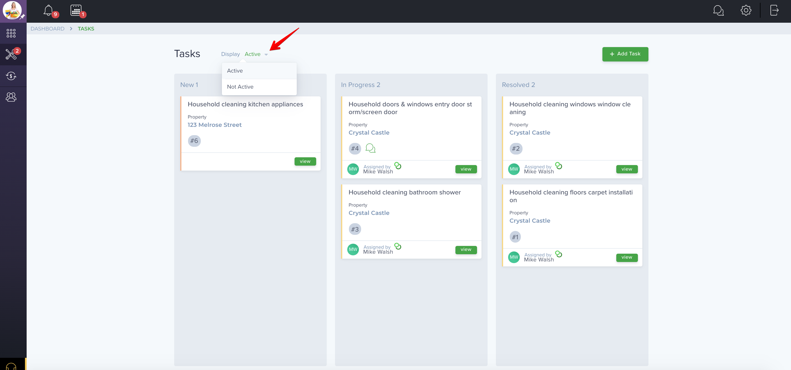Viewport: 791px width, 370px height.
Task: Click MW avatar on carpet installation task
Action: [514, 257]
